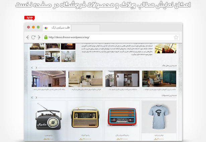The height and width of the screenshot is (142, 206).
Task: Click the next arrow of the blog carousel
Action: pos(36,68)
